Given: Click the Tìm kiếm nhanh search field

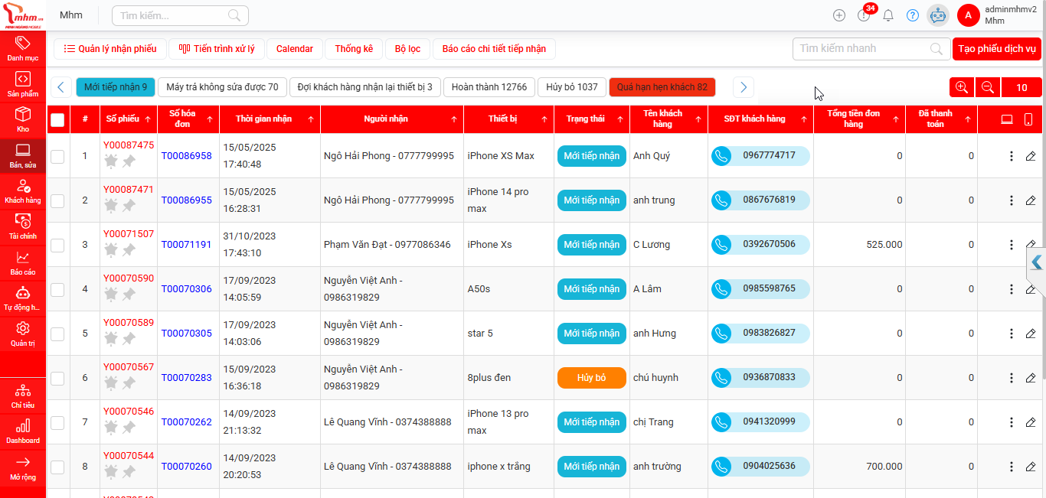Looking at the screenshot, I should [x=858, y=48].
